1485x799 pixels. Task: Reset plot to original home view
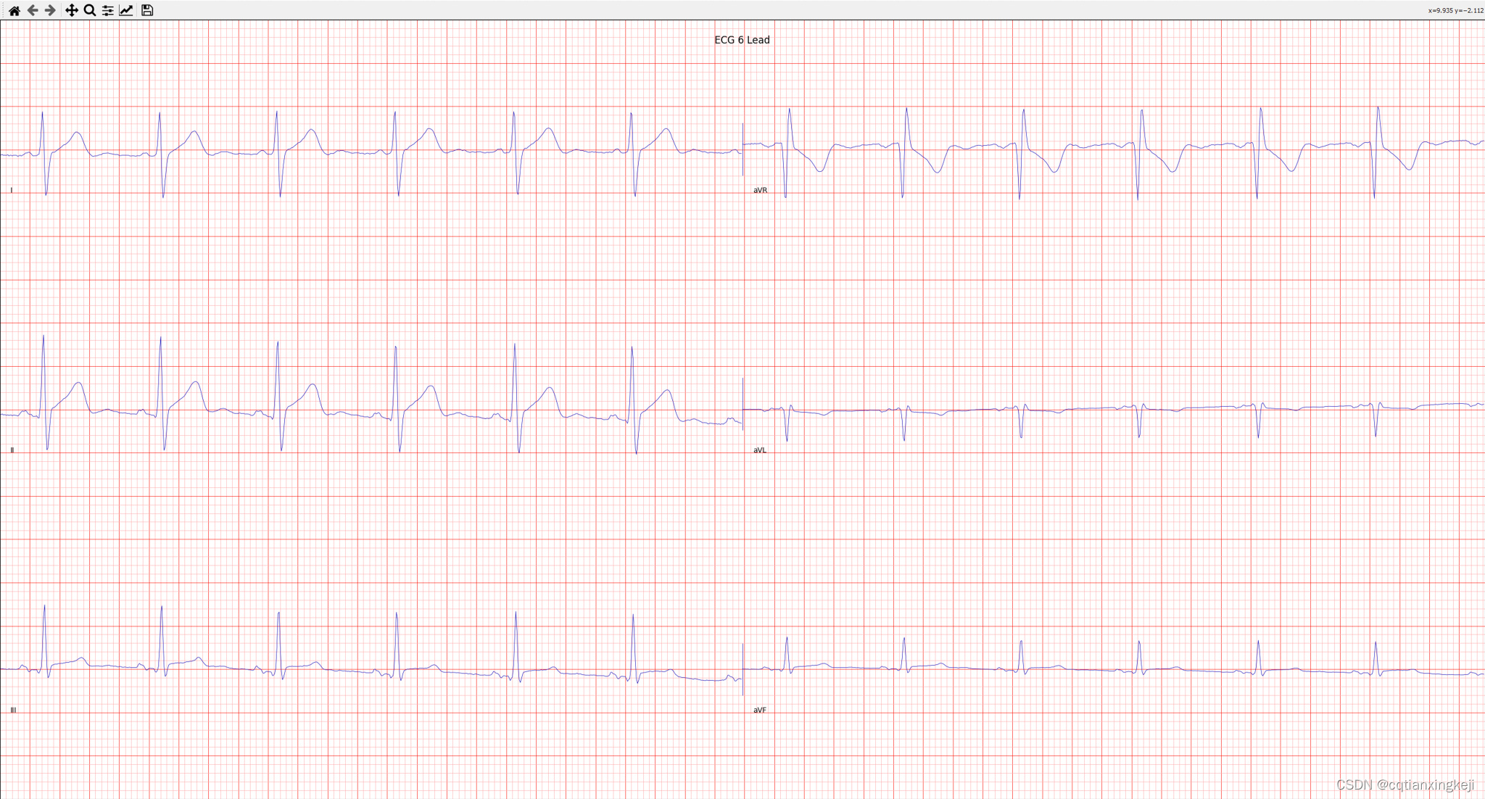(14, 10)
